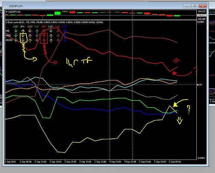Click the 2 Sep 2016 time axis label
Viewport: 215px width, 173px height.
(10, 162)
